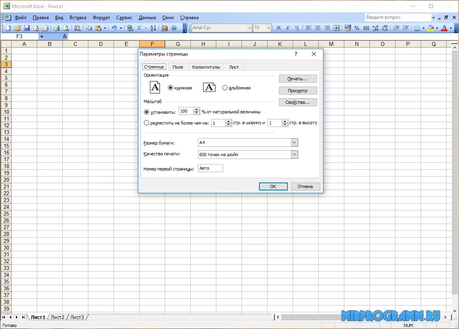Confirm dialog with OK button
459x329 pixels.
[273, 186]
